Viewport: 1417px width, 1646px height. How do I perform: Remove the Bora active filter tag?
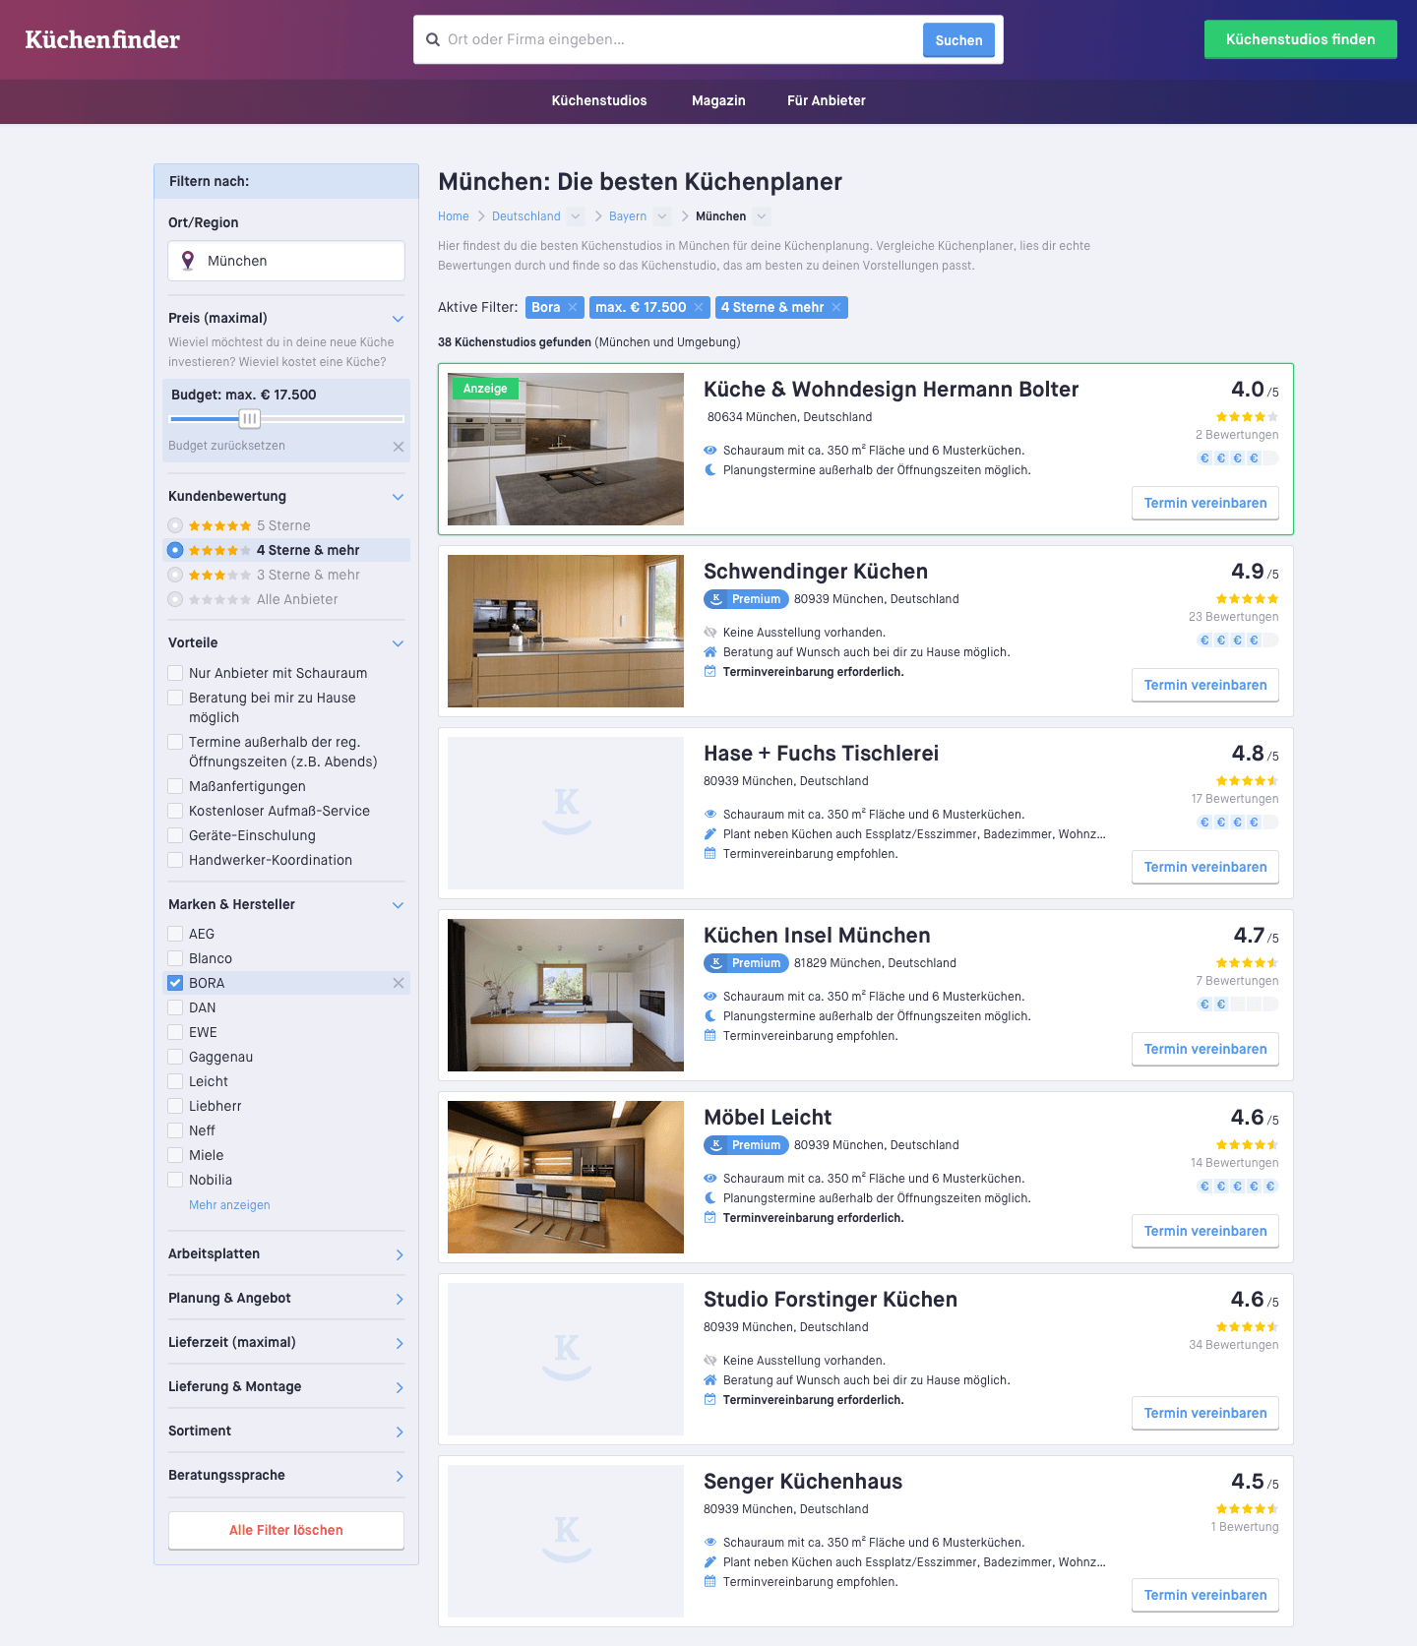click(573, 308)
